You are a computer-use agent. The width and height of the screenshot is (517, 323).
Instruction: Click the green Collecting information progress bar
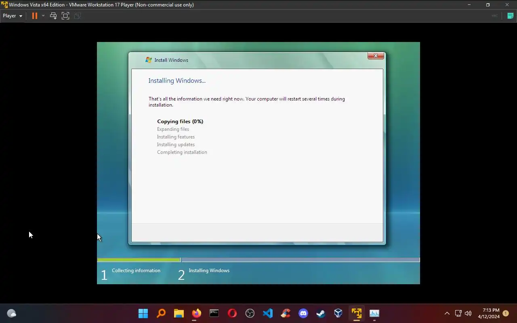[139, 260]
